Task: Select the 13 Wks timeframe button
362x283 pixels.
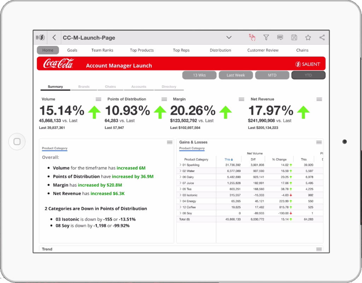Action: (199, 75)
